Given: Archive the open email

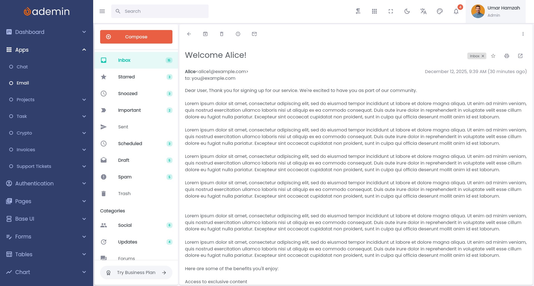Looking at the screenshot, I should 205,34.
